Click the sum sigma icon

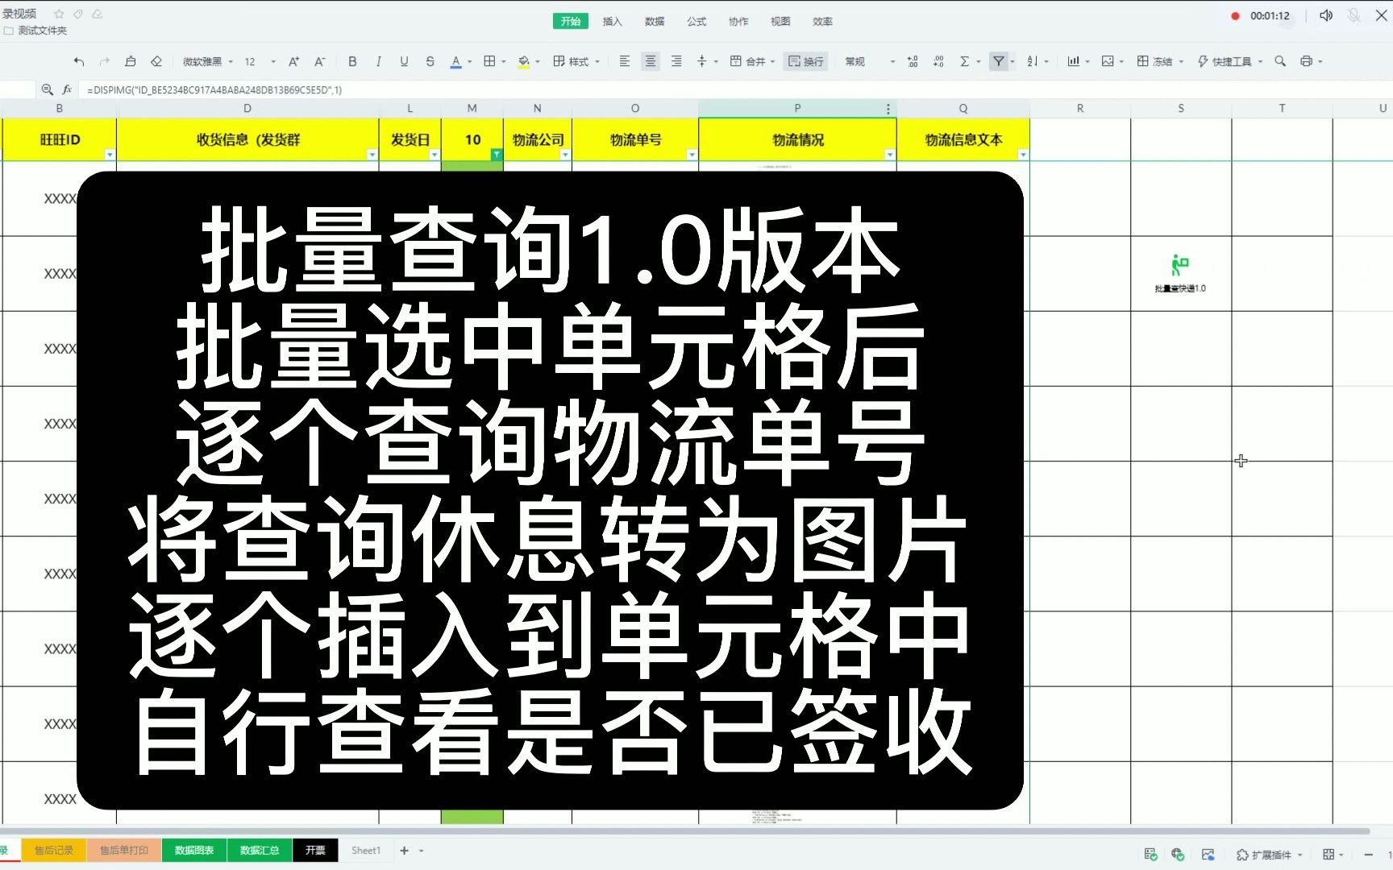pyautogui.click(x=964, y=61)
